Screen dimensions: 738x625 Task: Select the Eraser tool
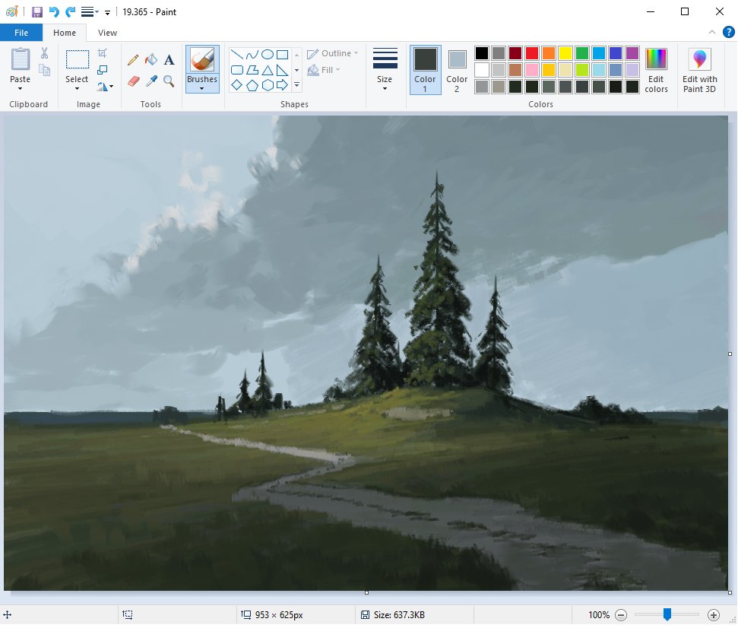click(x=133, y=81)
